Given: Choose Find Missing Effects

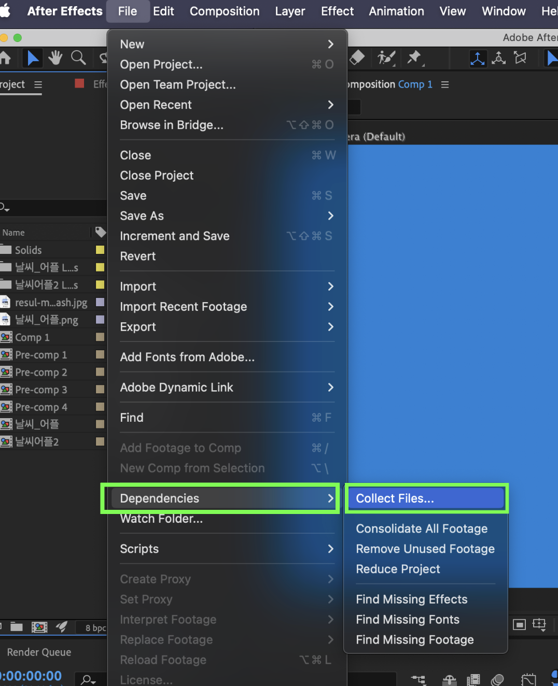Looking at the screenshot, I should pos(425,599).
